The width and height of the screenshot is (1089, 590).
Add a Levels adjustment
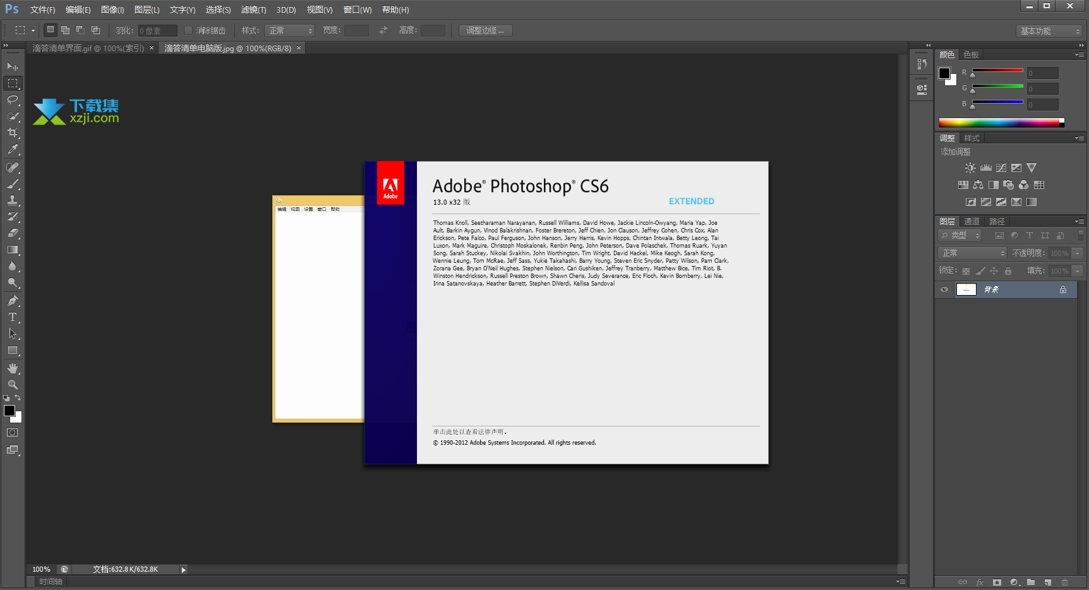(x=985, y=168)
